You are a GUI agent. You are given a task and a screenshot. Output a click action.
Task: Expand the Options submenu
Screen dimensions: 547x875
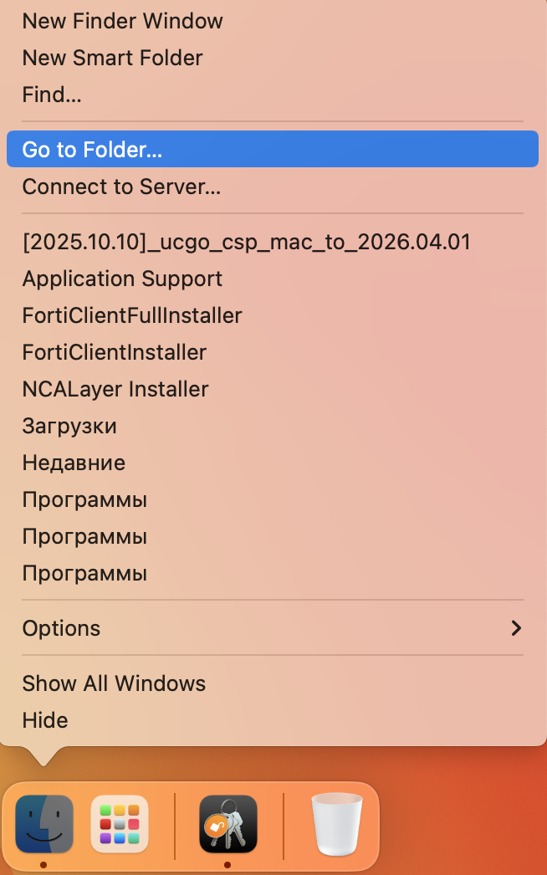pos(61,628)
